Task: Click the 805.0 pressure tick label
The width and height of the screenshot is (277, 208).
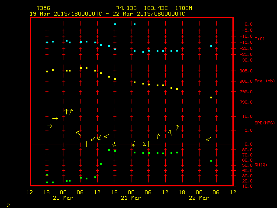Action: pyautogui.click(x=246, y=71)
